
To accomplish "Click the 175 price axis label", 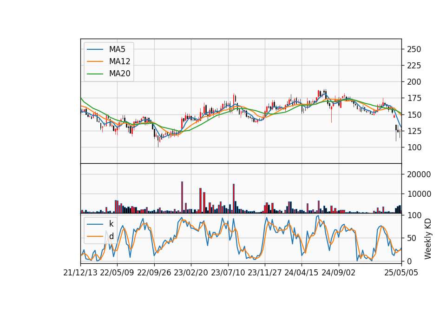I will pos(414,98).
